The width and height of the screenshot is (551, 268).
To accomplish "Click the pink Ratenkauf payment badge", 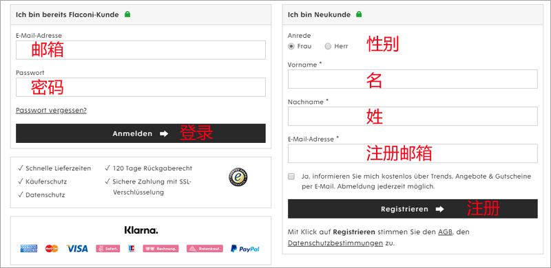I will tap(205, 249).
